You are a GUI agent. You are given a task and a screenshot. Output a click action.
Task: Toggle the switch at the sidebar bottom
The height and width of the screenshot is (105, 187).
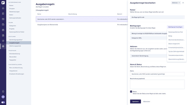3,102
